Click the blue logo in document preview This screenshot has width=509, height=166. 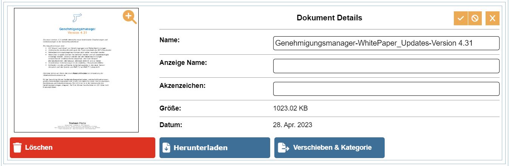point(77,17)
